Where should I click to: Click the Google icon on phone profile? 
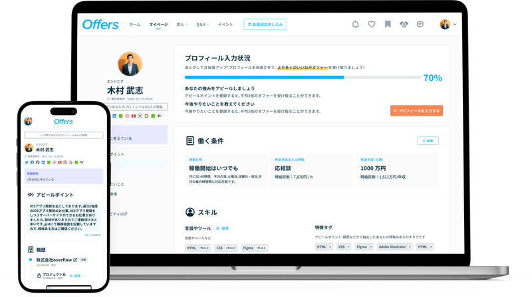click(70, 162)
